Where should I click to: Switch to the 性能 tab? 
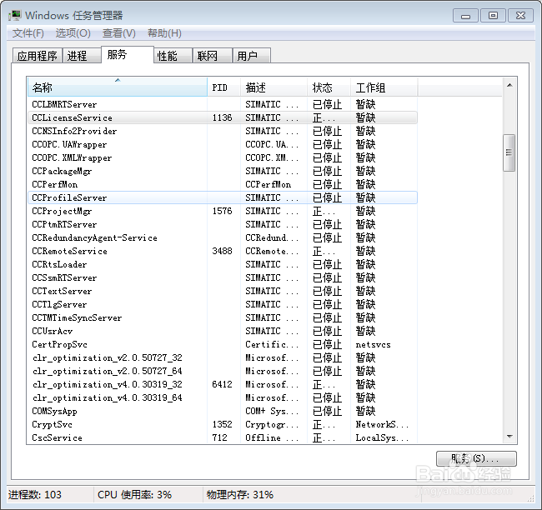pos(173,56)
